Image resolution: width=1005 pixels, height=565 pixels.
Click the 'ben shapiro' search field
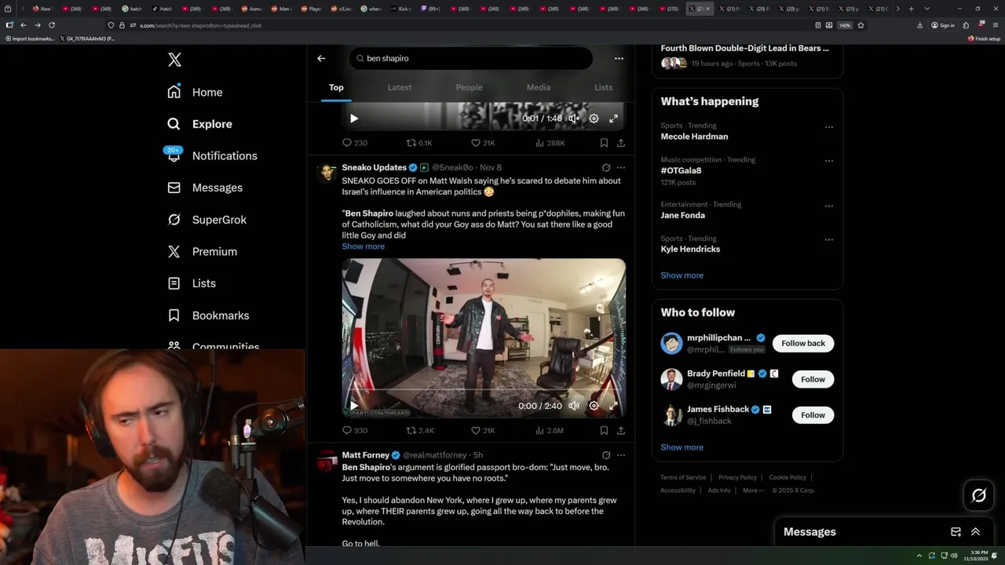tap(471, 58)
